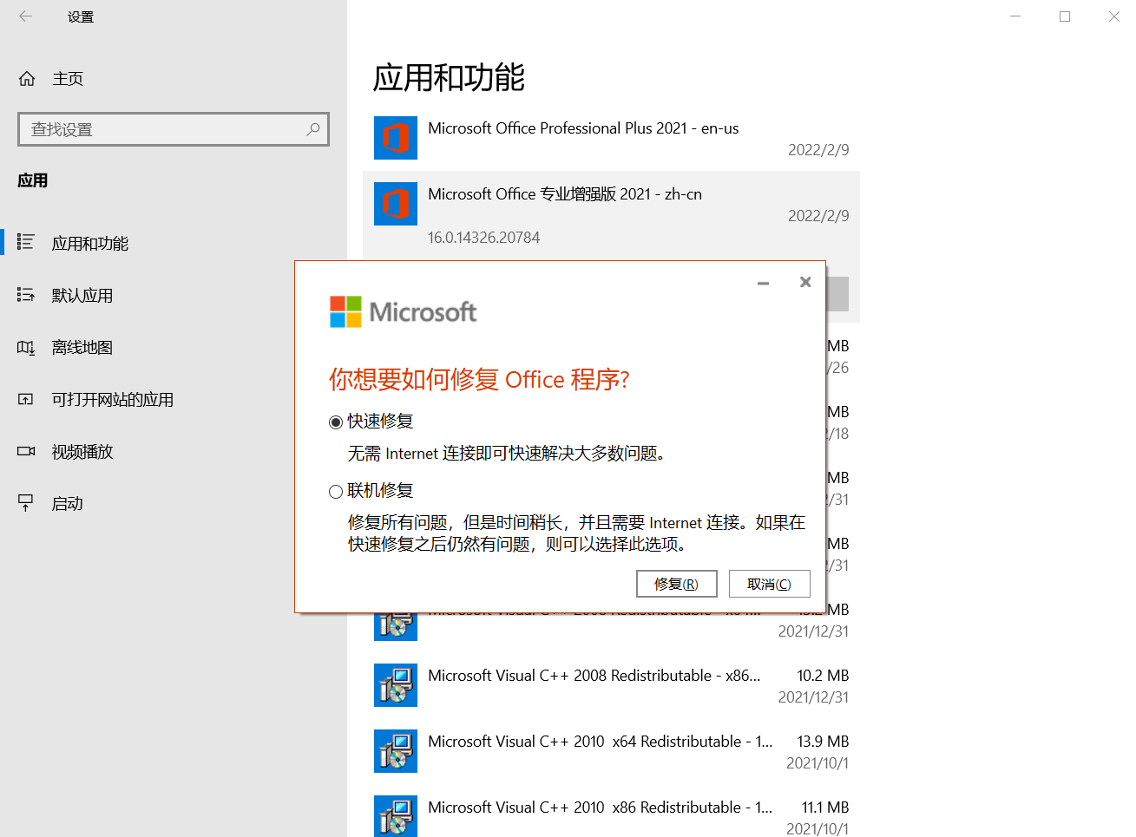The image size is (1136, 837).
Task: Close the Settings window
Action: click(1114, 16)
